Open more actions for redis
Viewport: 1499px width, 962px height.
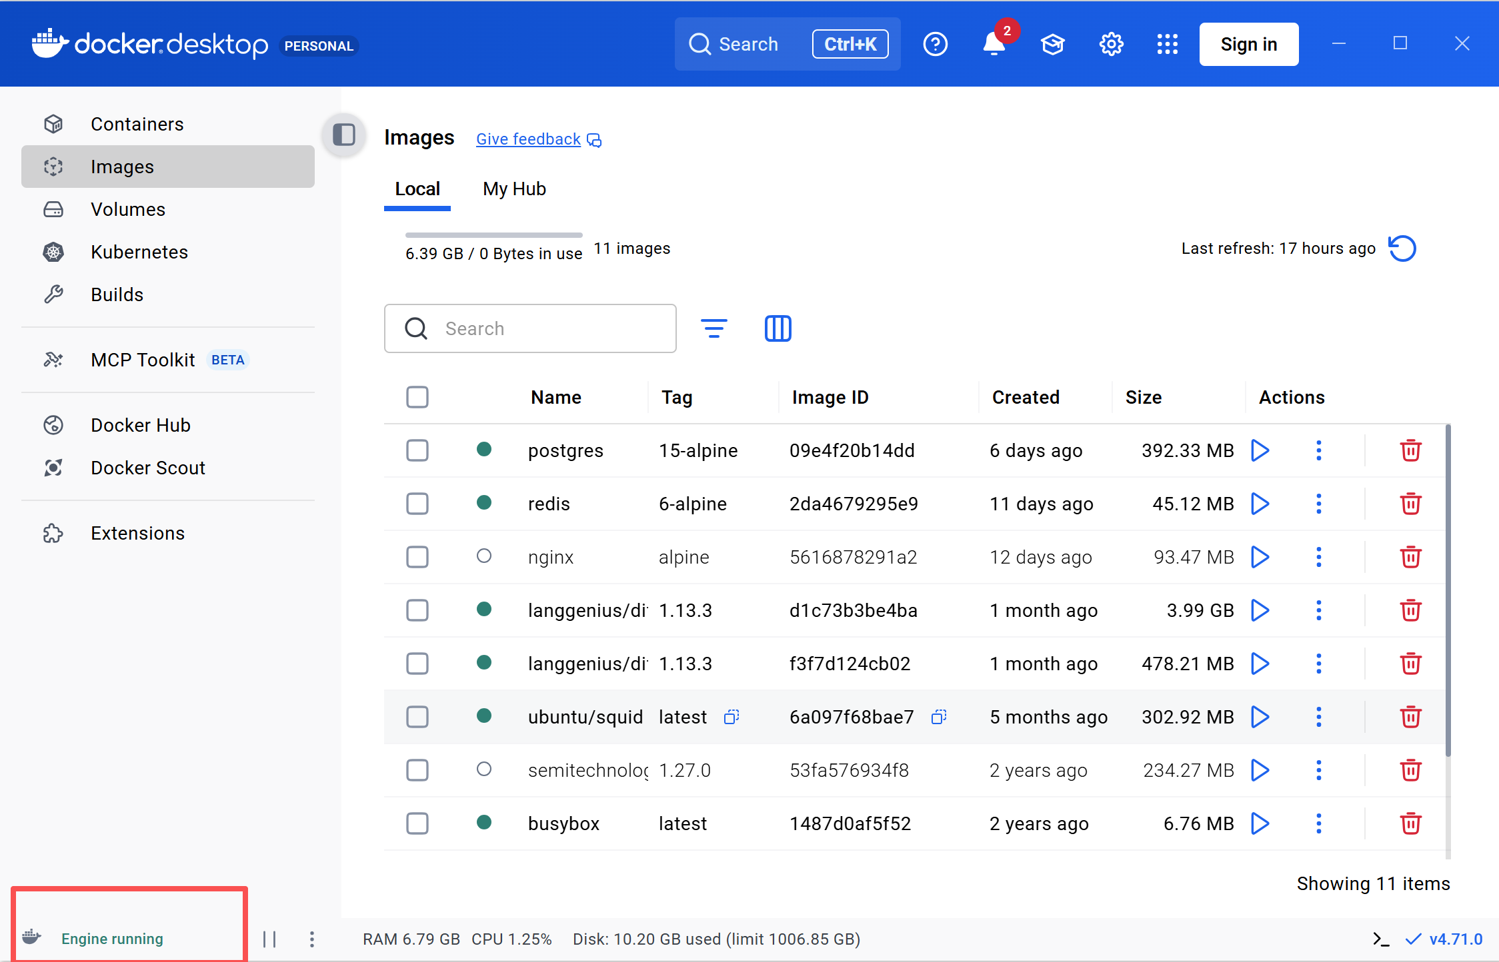(x=1318, y=504)
